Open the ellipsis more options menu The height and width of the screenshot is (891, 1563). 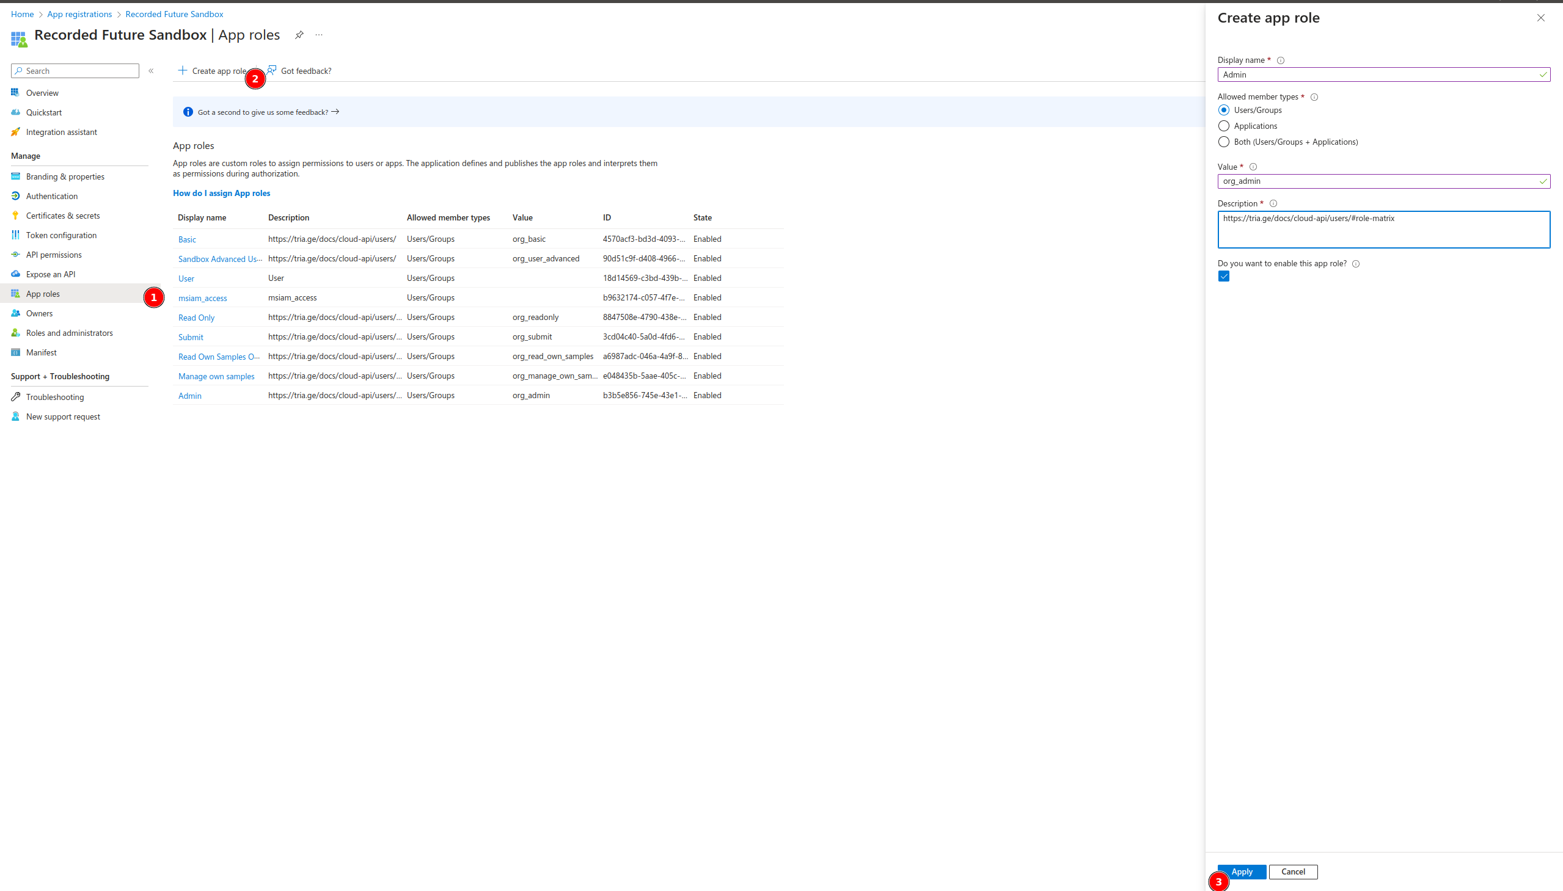[319, 35]
